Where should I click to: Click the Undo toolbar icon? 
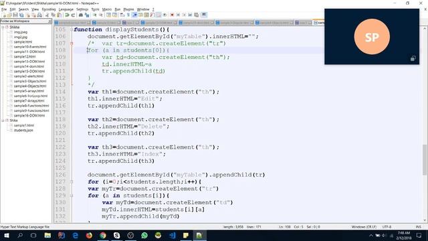point(67,15)
